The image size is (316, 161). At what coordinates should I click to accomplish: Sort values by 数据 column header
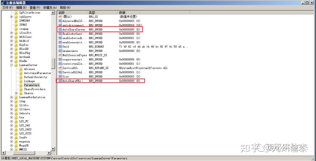tap(154, 13)
